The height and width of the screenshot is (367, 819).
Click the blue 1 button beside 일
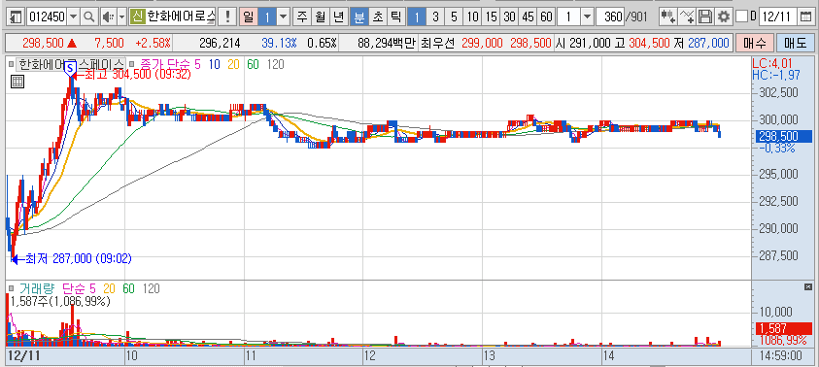point(266,17)
